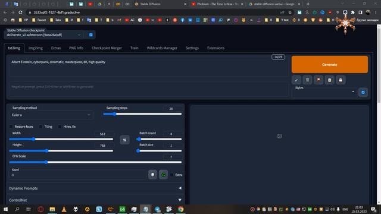Click the ENG language indicator in tray
381x214 pixels.
345,209
